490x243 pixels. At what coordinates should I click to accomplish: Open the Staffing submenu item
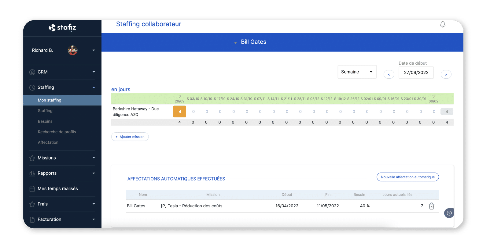pos(45,111)
